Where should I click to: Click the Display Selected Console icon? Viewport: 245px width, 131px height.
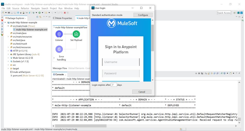[224, 73]
